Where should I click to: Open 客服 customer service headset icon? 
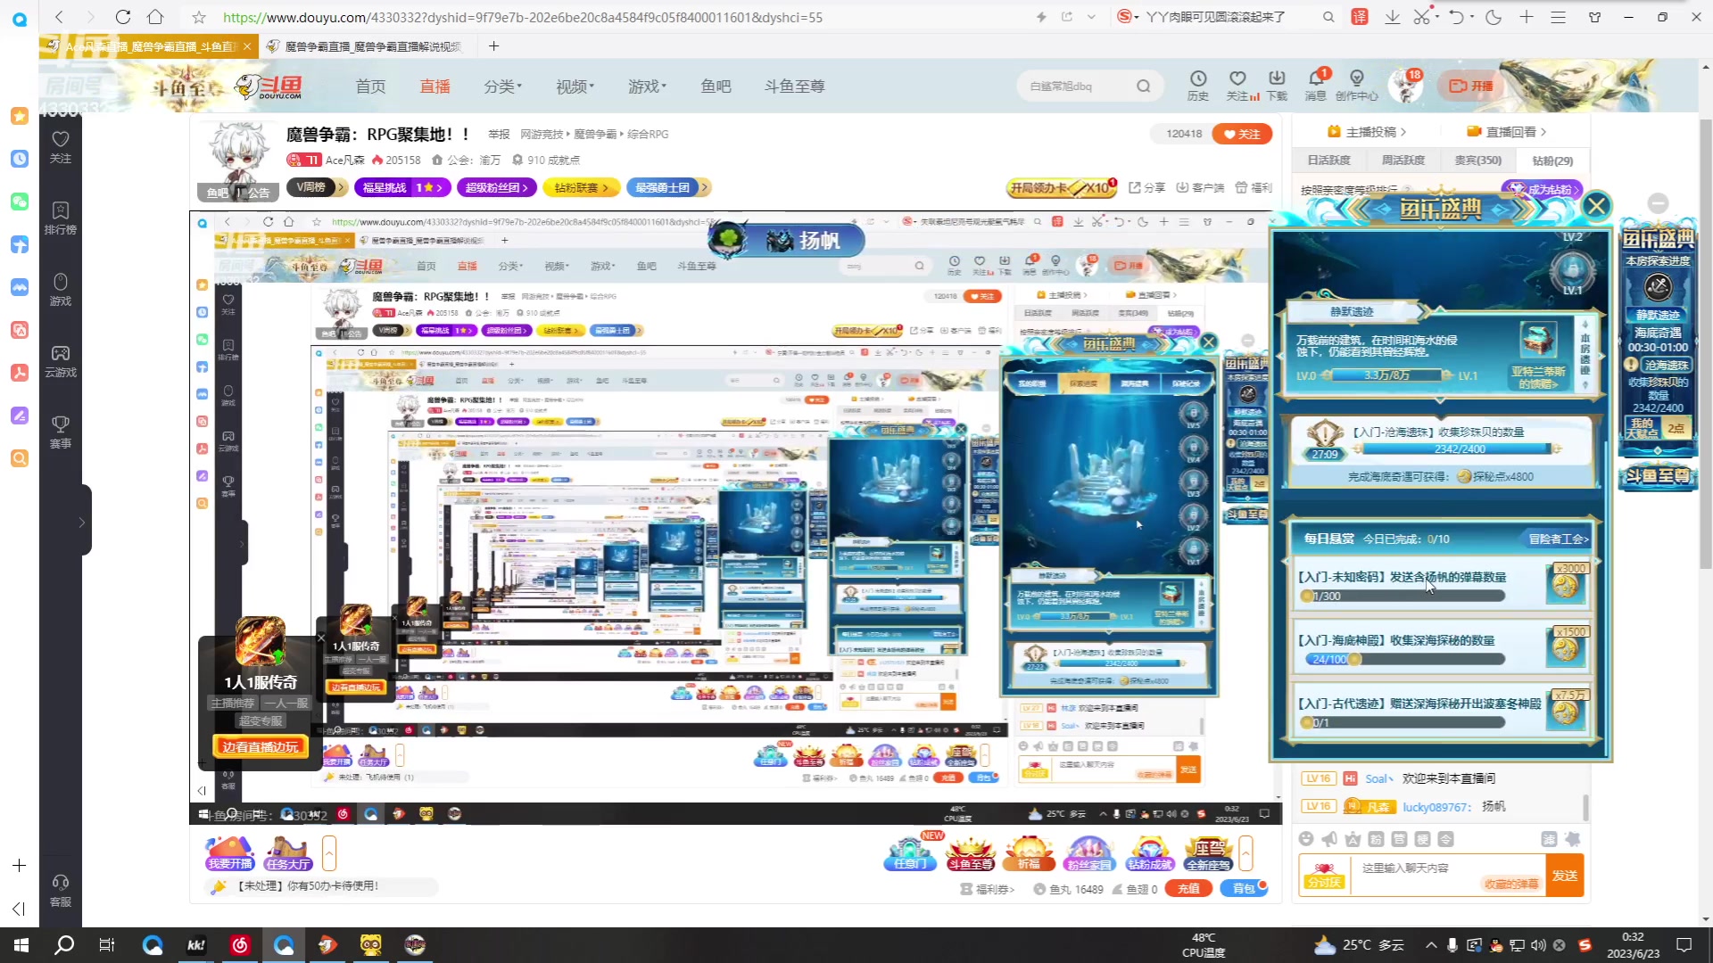click(x=60, y=891)
